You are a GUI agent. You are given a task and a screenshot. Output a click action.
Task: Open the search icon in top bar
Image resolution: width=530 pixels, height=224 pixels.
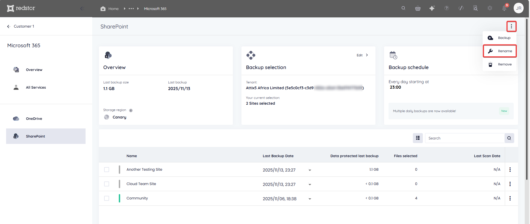click(403, 8)
